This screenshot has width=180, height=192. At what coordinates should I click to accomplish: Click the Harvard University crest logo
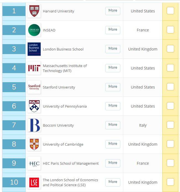pos(34,11)
